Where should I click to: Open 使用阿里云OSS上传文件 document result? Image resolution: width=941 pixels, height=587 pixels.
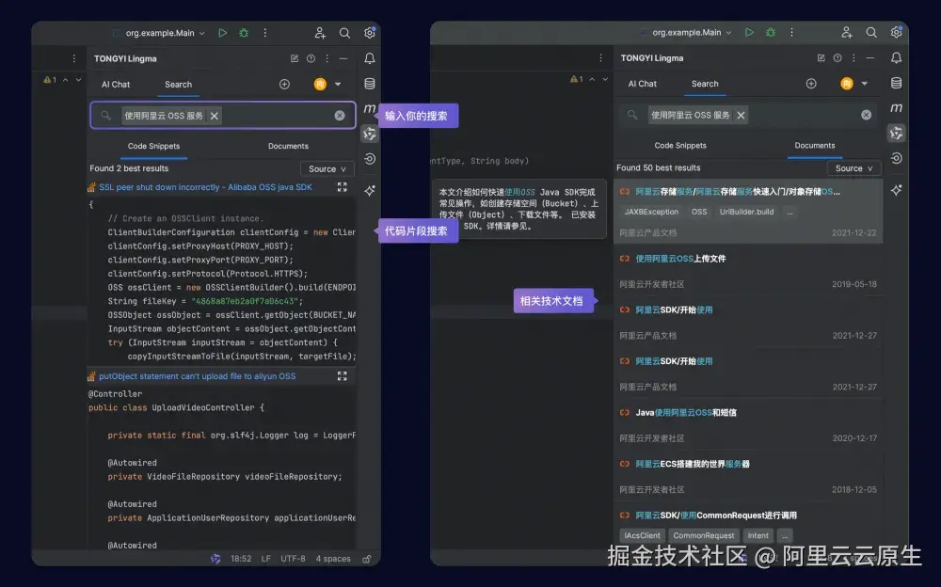680,259
